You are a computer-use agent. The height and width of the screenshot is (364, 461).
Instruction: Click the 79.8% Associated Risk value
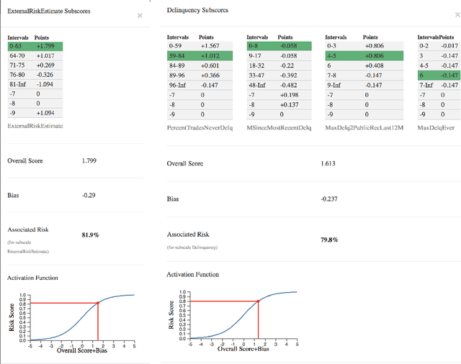click(330, 240)
